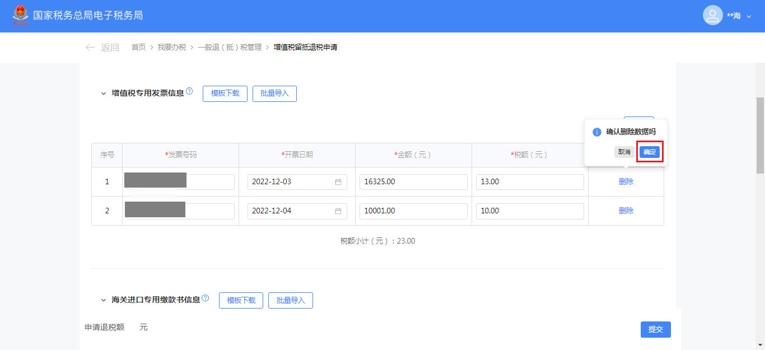Click the tax bureau emblem logo

tap(21, 16)
